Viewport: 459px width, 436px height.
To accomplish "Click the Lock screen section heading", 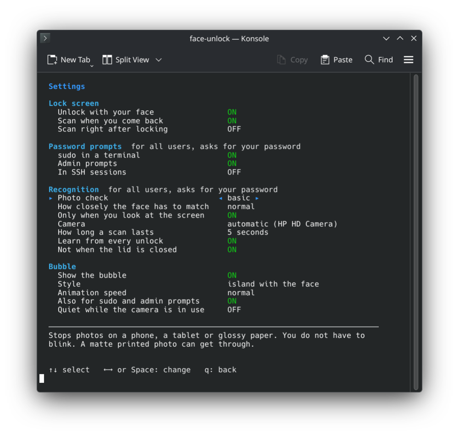I will coord(74,104).
